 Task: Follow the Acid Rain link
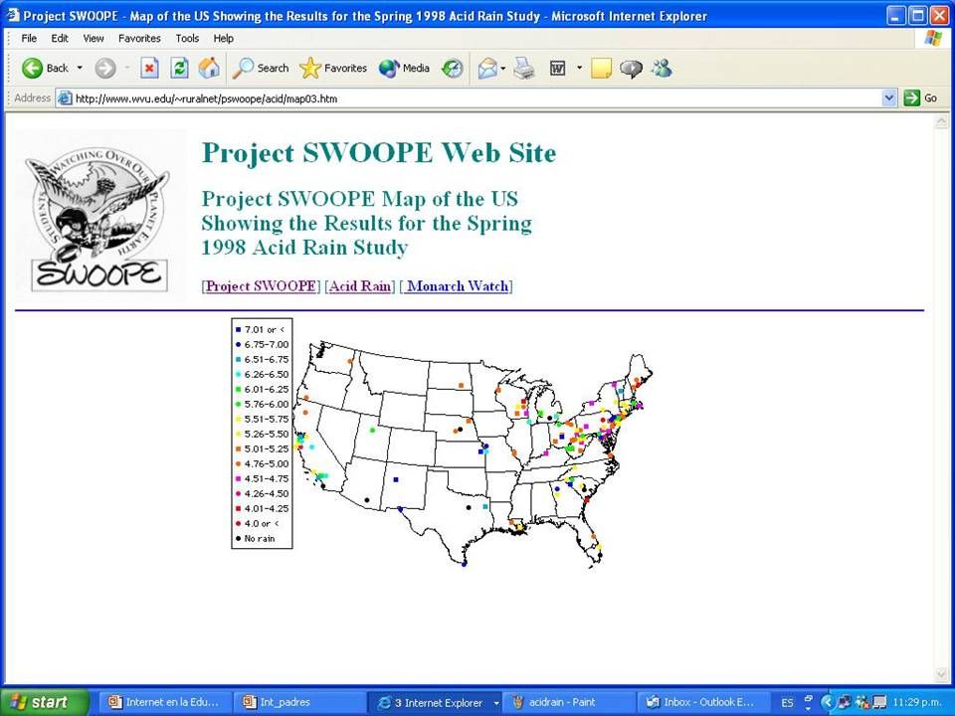click(x=360, y=286)
